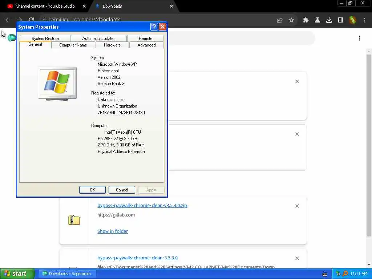The image size is (372, 279).
Task: Click Cancel in System Properties
Action: point(122,190)
